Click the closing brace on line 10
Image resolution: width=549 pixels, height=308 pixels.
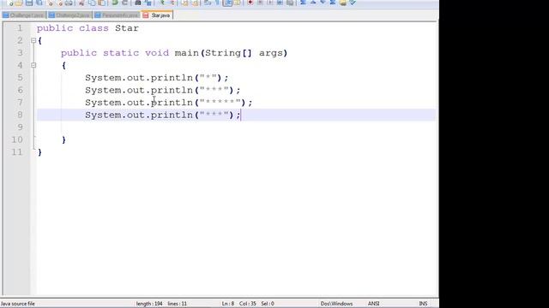63,140
